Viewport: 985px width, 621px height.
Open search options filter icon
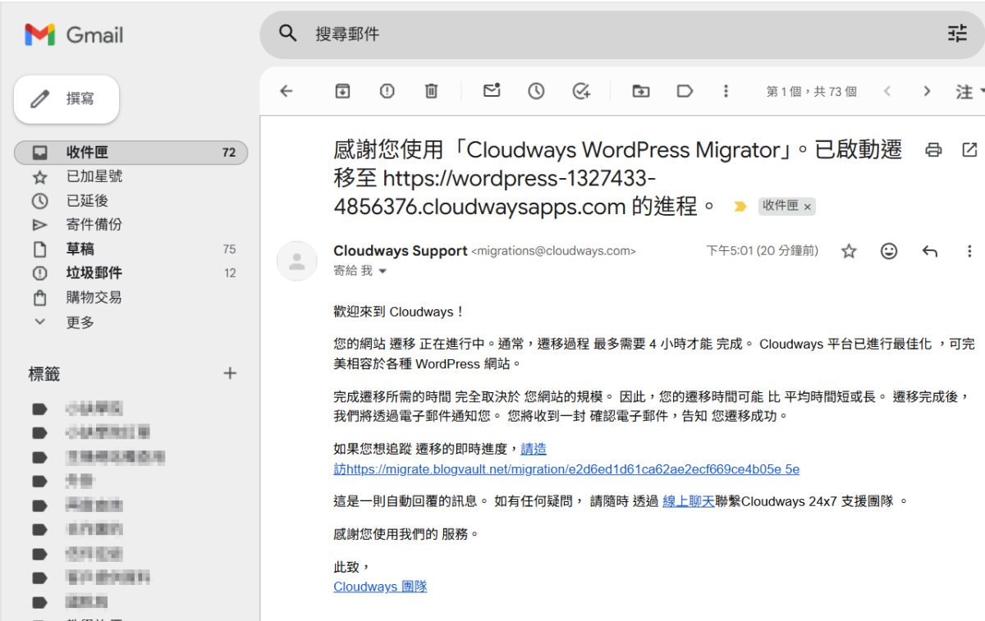(x=957, y=34)
